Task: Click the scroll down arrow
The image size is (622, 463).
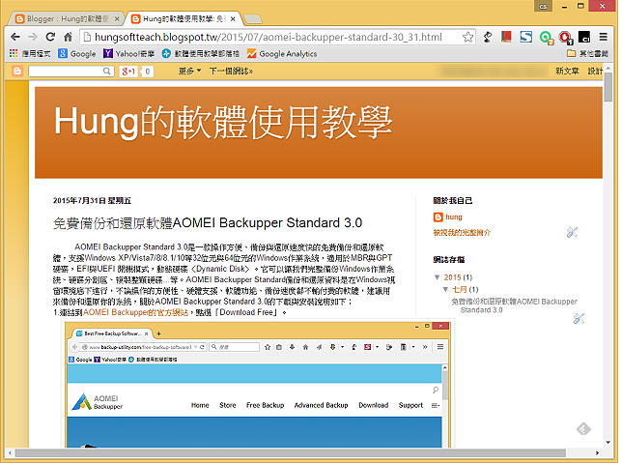Action: (x=608, y=443)
